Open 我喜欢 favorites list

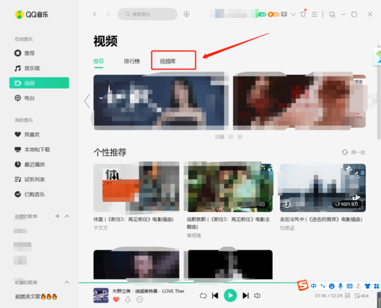click(x=32, y=135)
